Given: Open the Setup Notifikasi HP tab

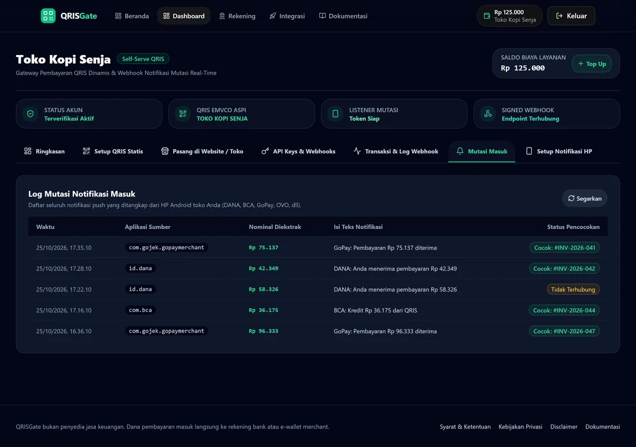Looking at the screenshot, I should (x=559, y=152).
